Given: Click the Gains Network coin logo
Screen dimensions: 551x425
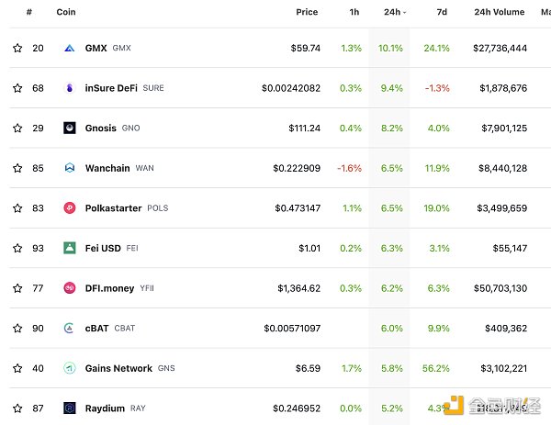Looking at the screenshot, I should (69, 368).
